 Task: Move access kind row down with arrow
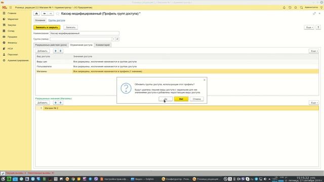(x=61, y=51)
